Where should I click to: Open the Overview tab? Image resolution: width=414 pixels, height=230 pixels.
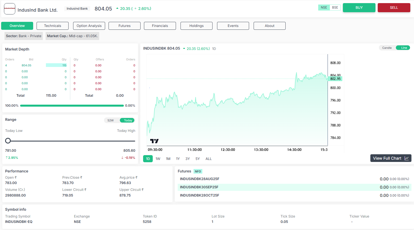(x=17, y=26)
